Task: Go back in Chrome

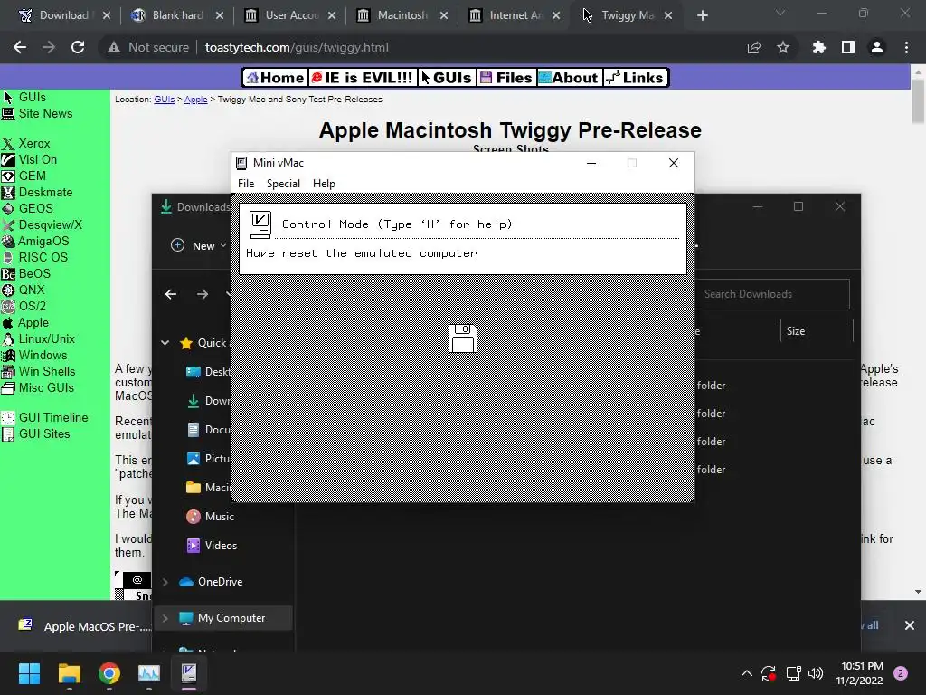Action: (x=20, y=47)
